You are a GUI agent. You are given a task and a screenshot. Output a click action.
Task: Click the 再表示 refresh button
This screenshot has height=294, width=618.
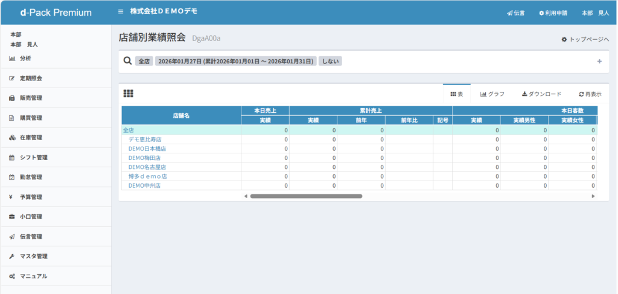(x=590, y=94)
